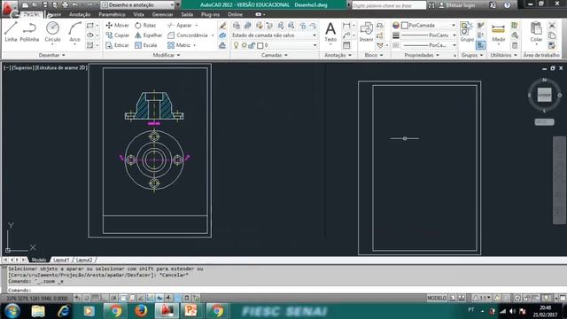
Task: Choose the Esticar command
Action: [117, 45]
